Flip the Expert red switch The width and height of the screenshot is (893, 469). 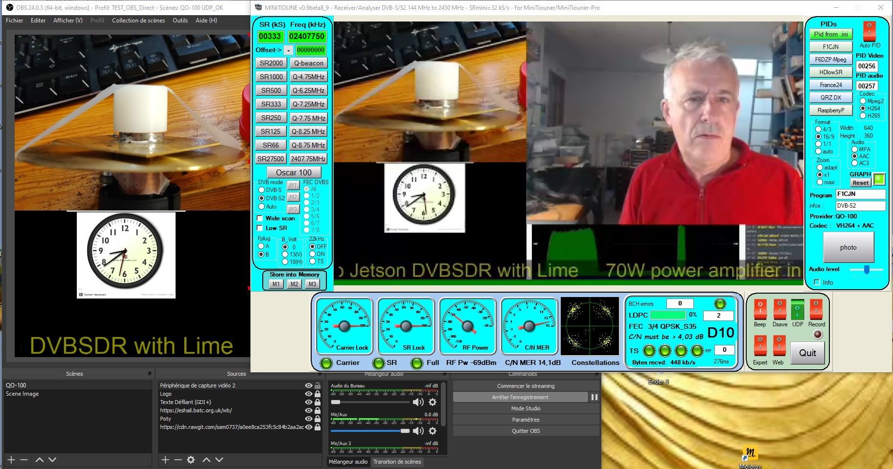point(760,346)
